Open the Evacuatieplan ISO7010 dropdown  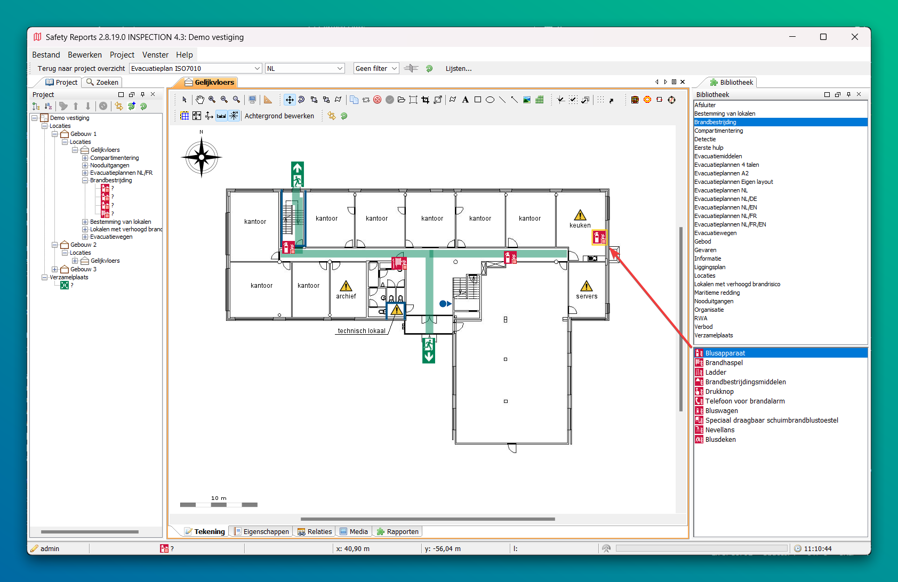coord(257,69)
